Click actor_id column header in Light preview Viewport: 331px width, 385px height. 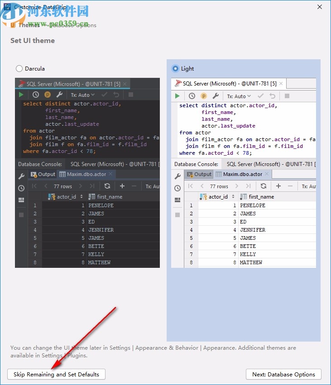(218, 197)
